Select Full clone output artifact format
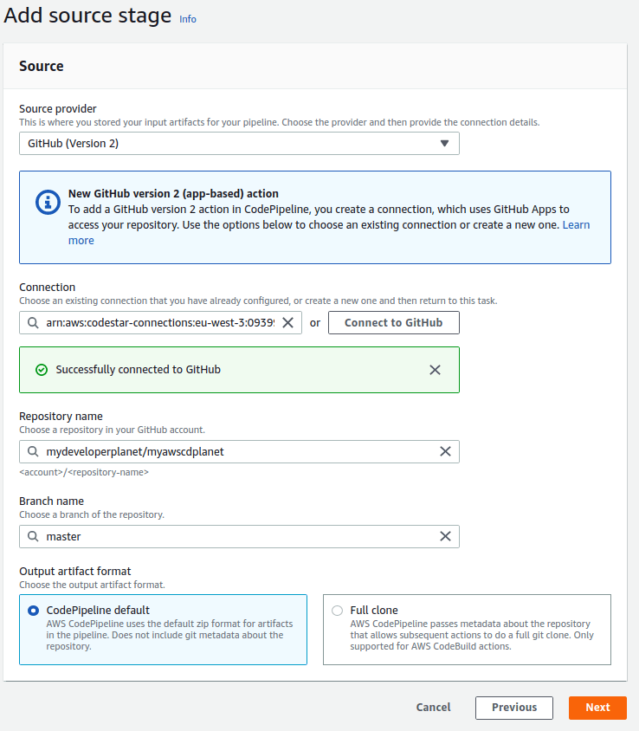The image size is (639, 731). pyautogui.click(x=337, y=611)
